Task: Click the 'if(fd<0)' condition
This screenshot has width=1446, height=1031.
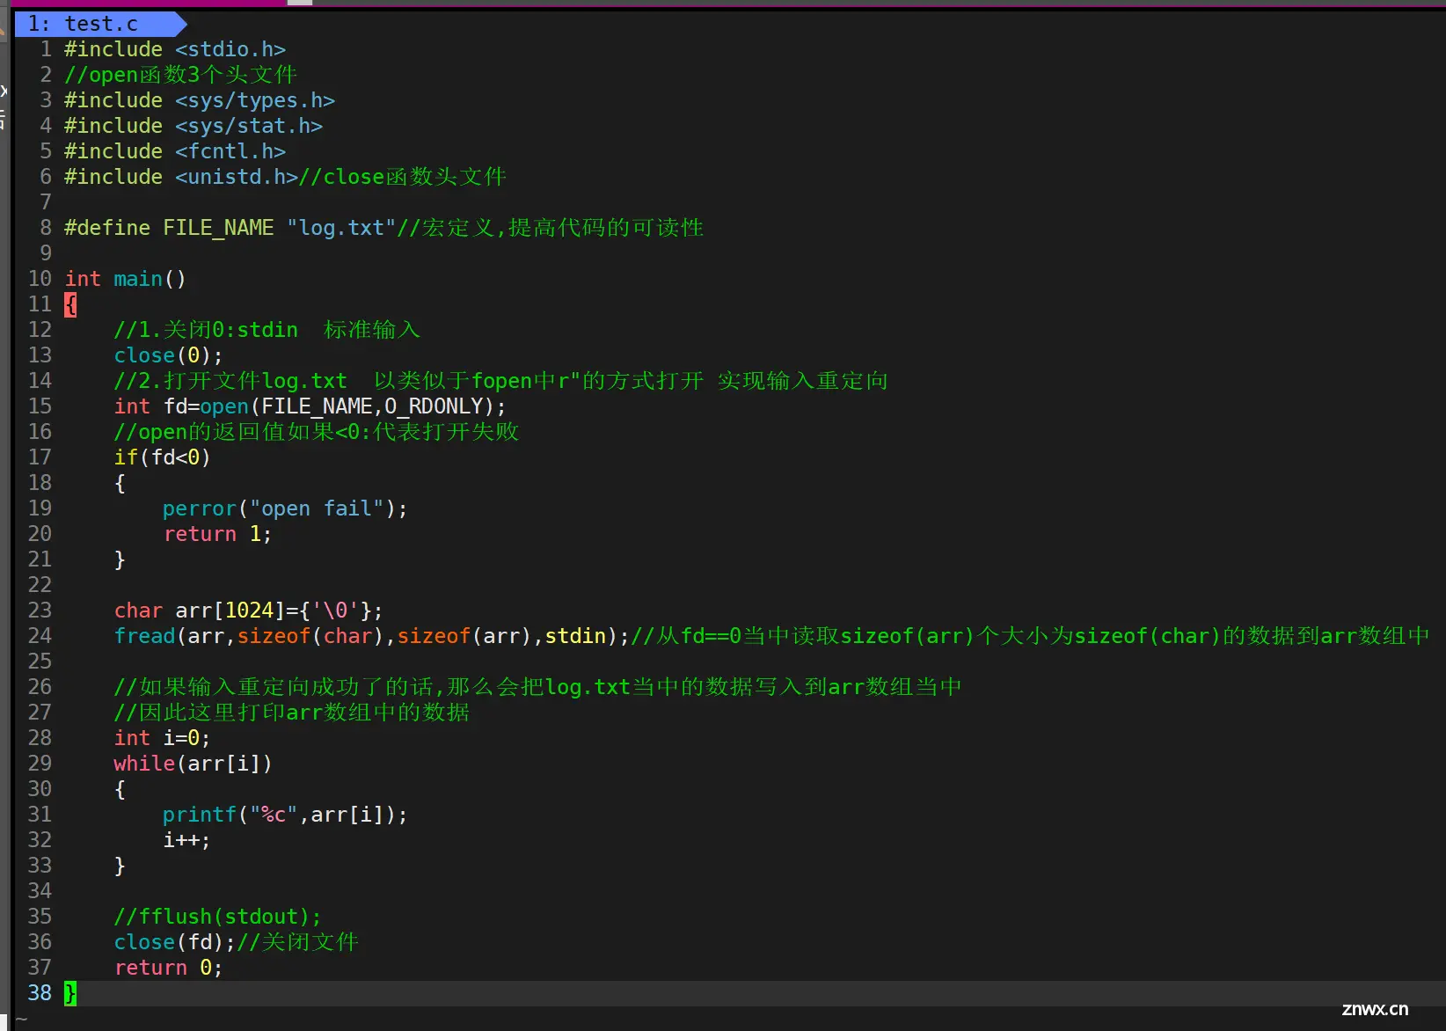Action: (163, 457)
